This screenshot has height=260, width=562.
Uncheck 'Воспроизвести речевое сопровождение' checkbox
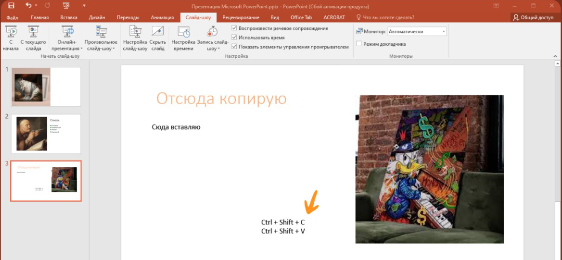(x=234, y=28)
